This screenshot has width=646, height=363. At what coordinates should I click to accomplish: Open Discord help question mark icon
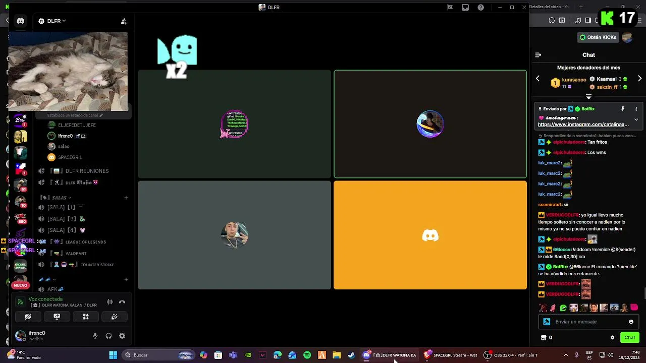[x=481, y=8]
